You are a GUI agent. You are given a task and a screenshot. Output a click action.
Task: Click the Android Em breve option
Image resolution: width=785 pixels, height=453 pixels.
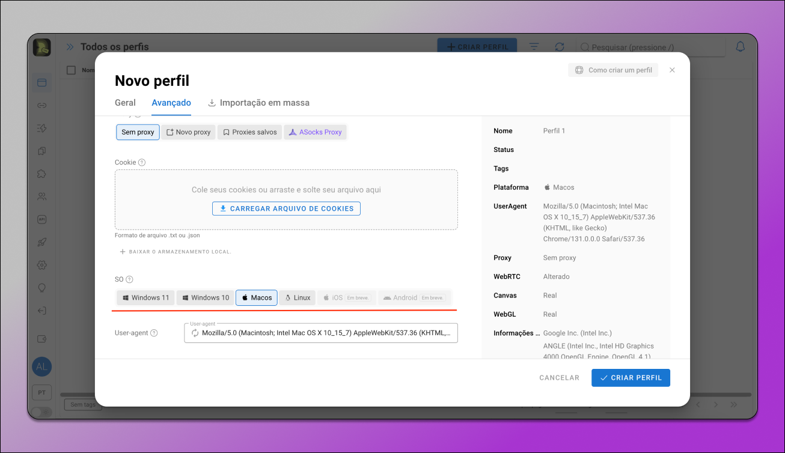[414, 297]
